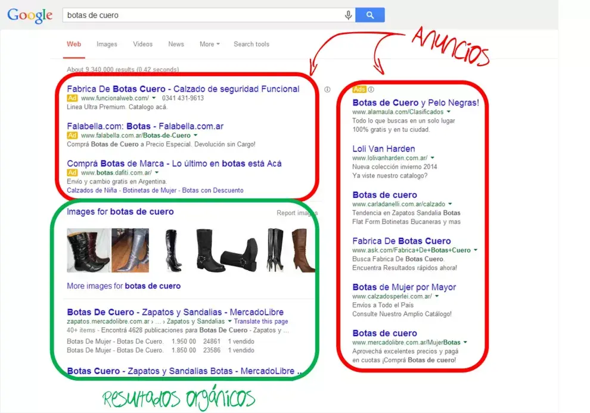
Task: Click the 'Loli Van Harden' ad title
Action: tap(384, 149)
